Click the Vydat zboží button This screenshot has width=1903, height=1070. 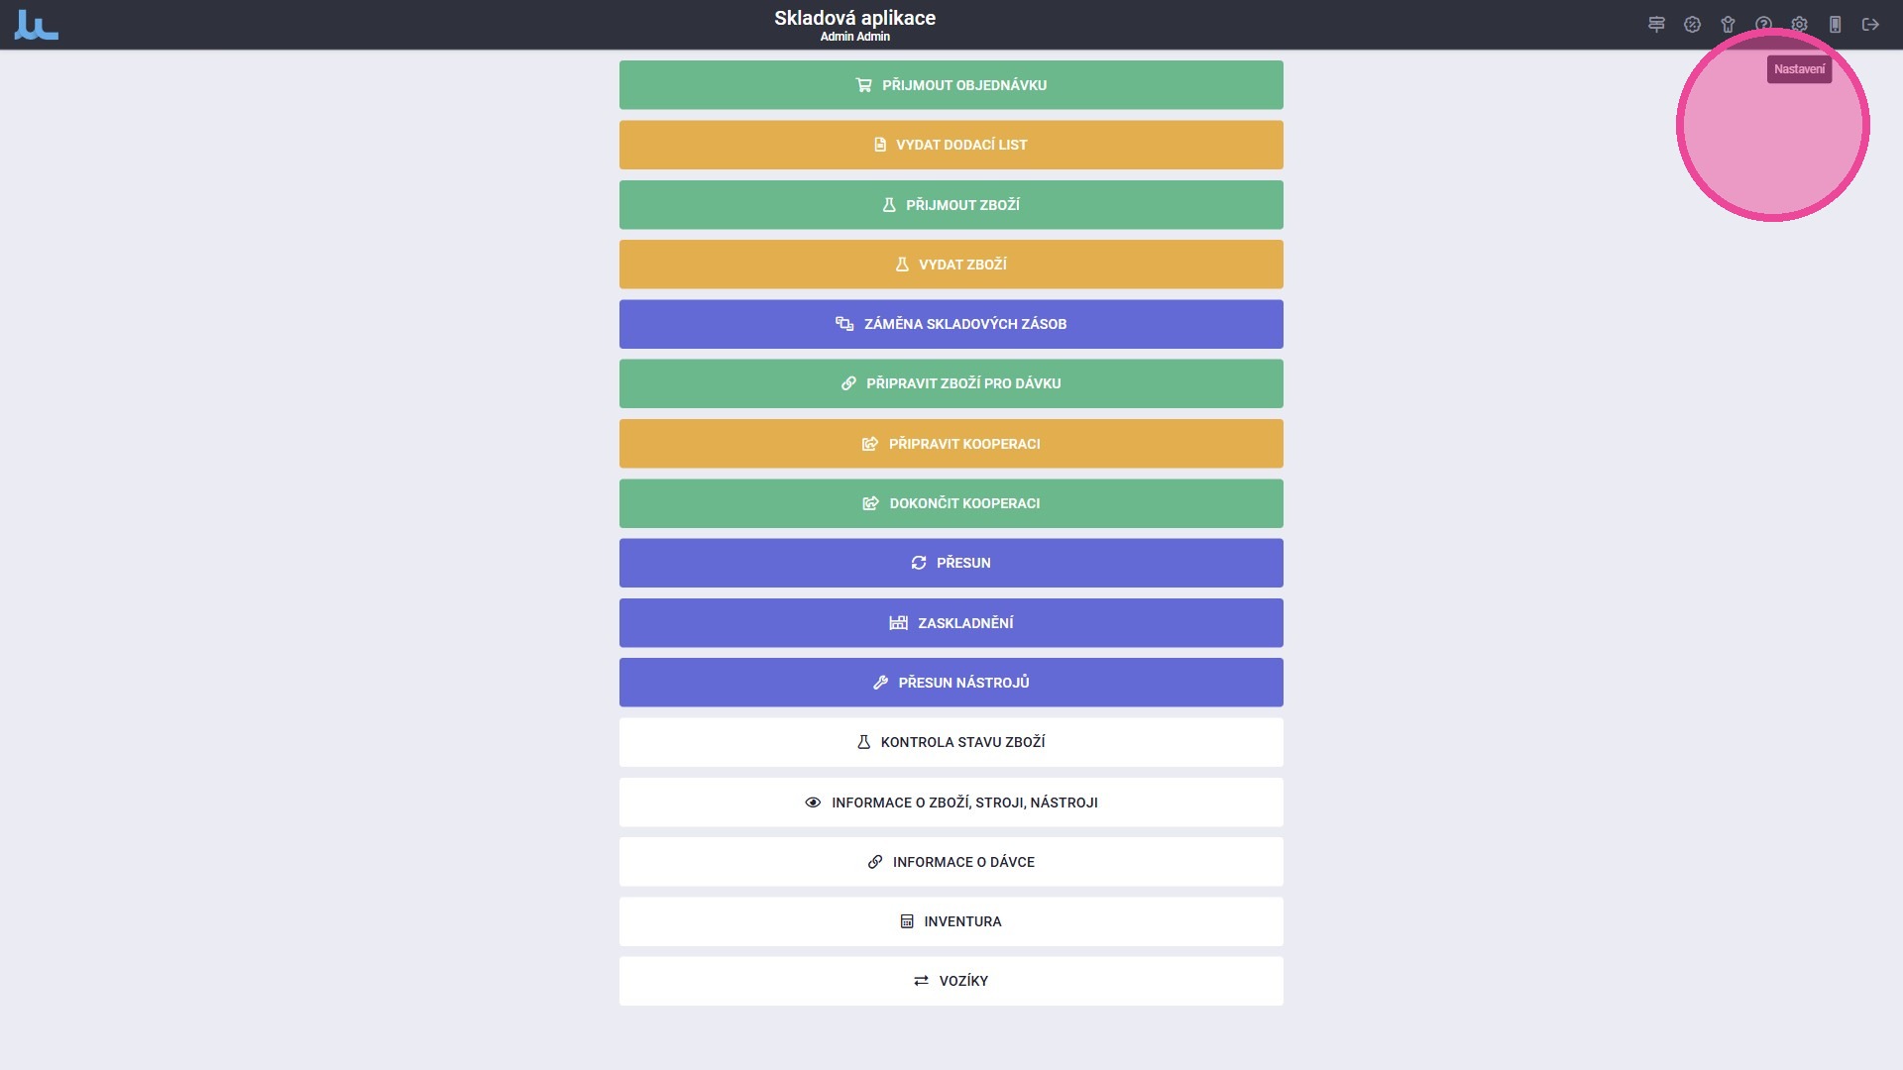(x=951, y=265)
